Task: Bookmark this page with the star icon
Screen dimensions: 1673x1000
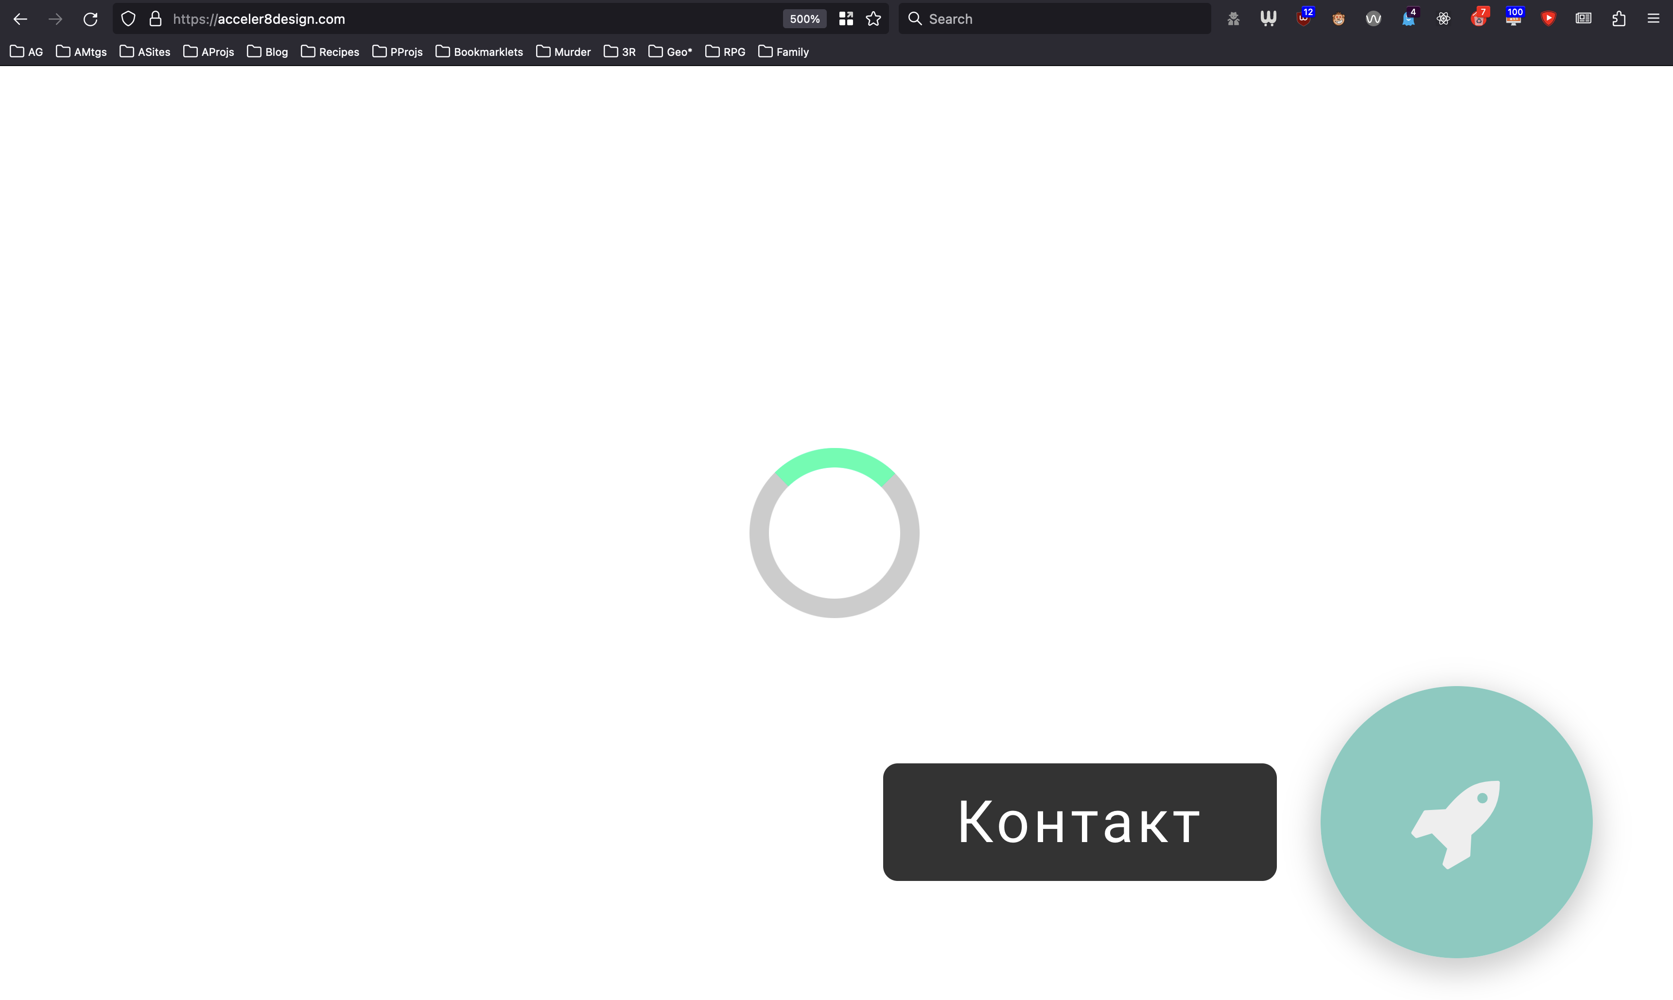Action: 873,19
